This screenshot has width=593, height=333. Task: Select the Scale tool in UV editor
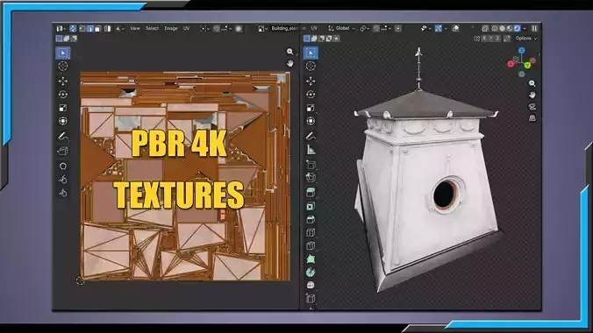(x=63, y=108)
